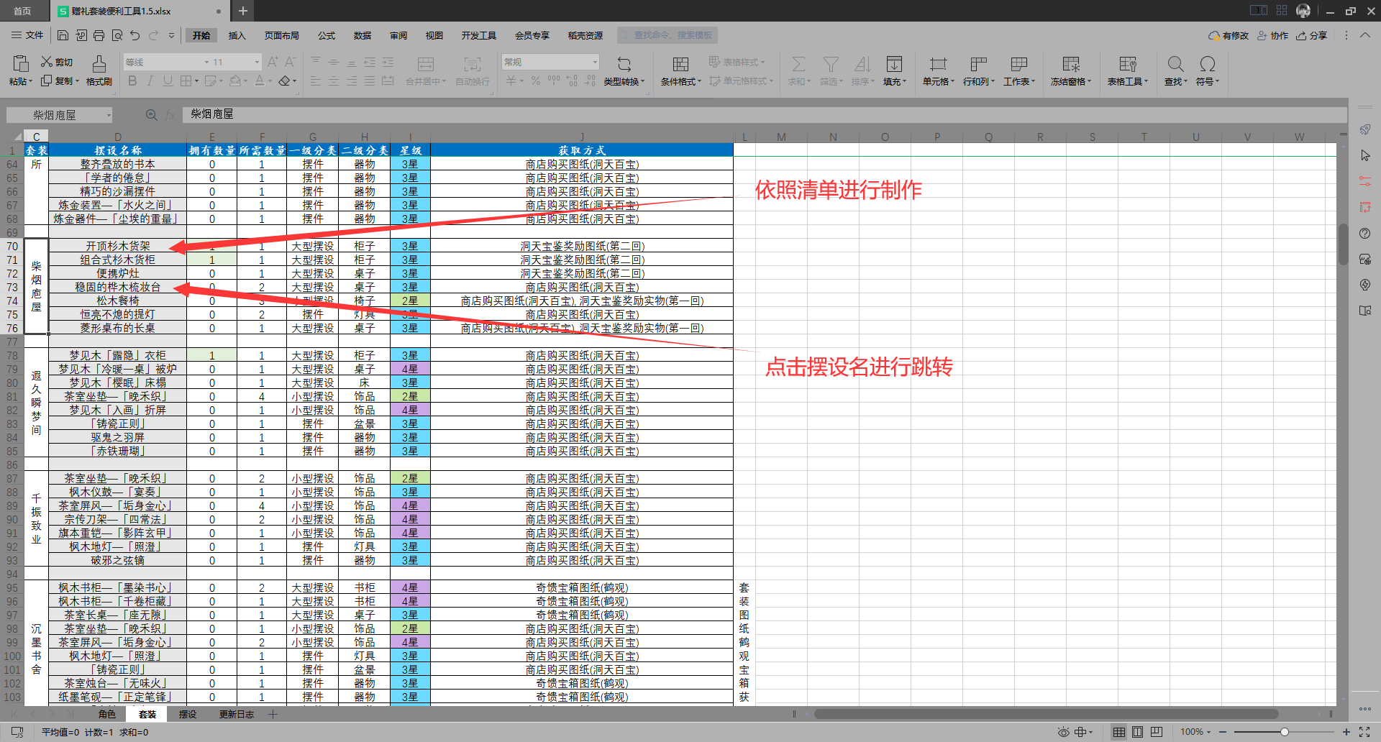The image size is (1381, 742).
Task: Open the 插入 ribbon tab
Action: click(237, 35)
